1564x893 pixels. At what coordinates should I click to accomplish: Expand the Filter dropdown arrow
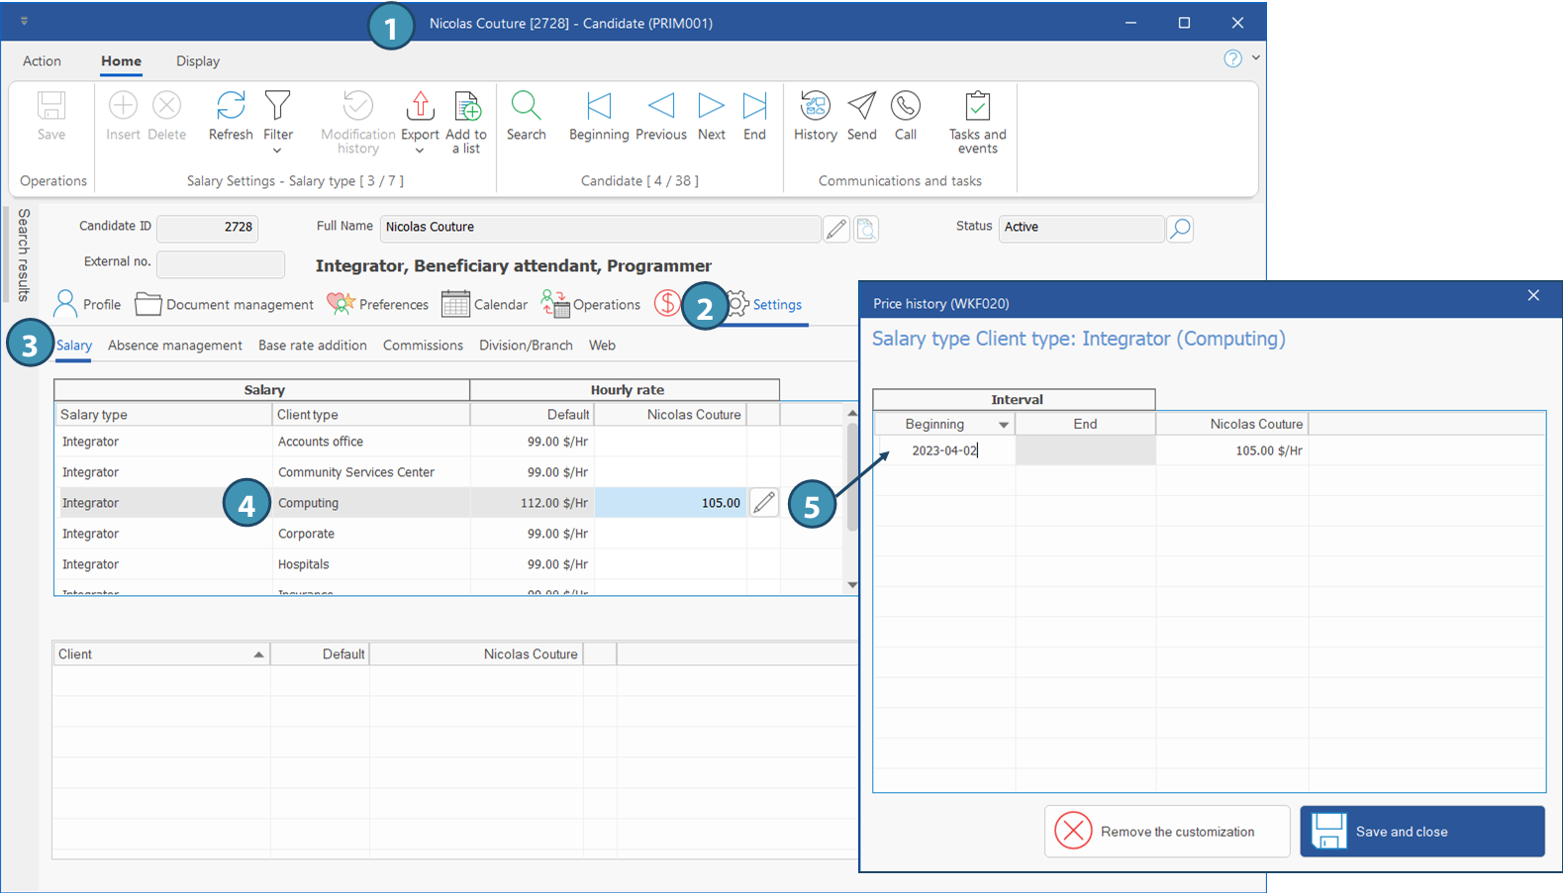277,150
